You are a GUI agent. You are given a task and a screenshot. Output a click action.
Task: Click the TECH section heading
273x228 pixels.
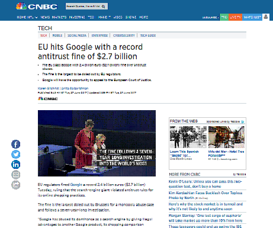point(45,28)
